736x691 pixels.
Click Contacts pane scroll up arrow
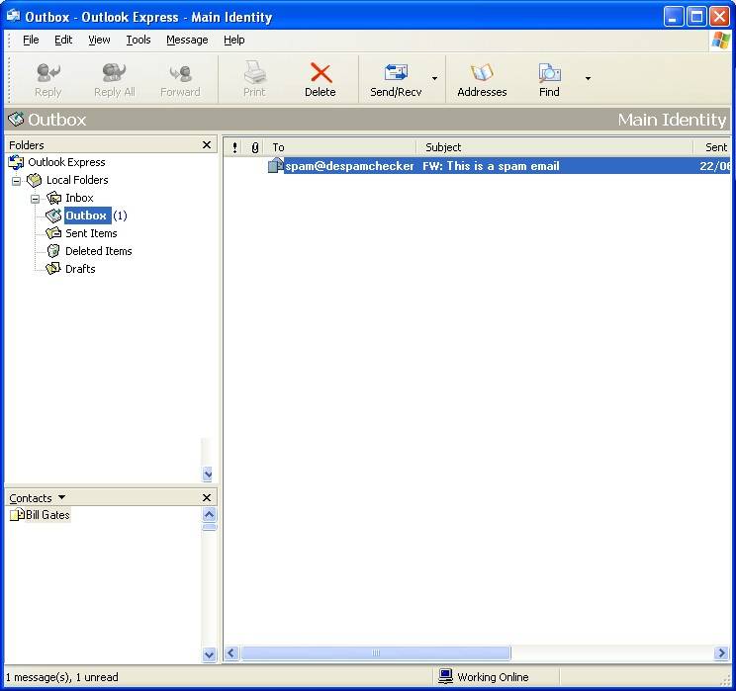[209, 515]
